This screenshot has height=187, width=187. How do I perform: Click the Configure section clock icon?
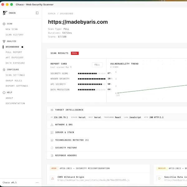(4, 70)
